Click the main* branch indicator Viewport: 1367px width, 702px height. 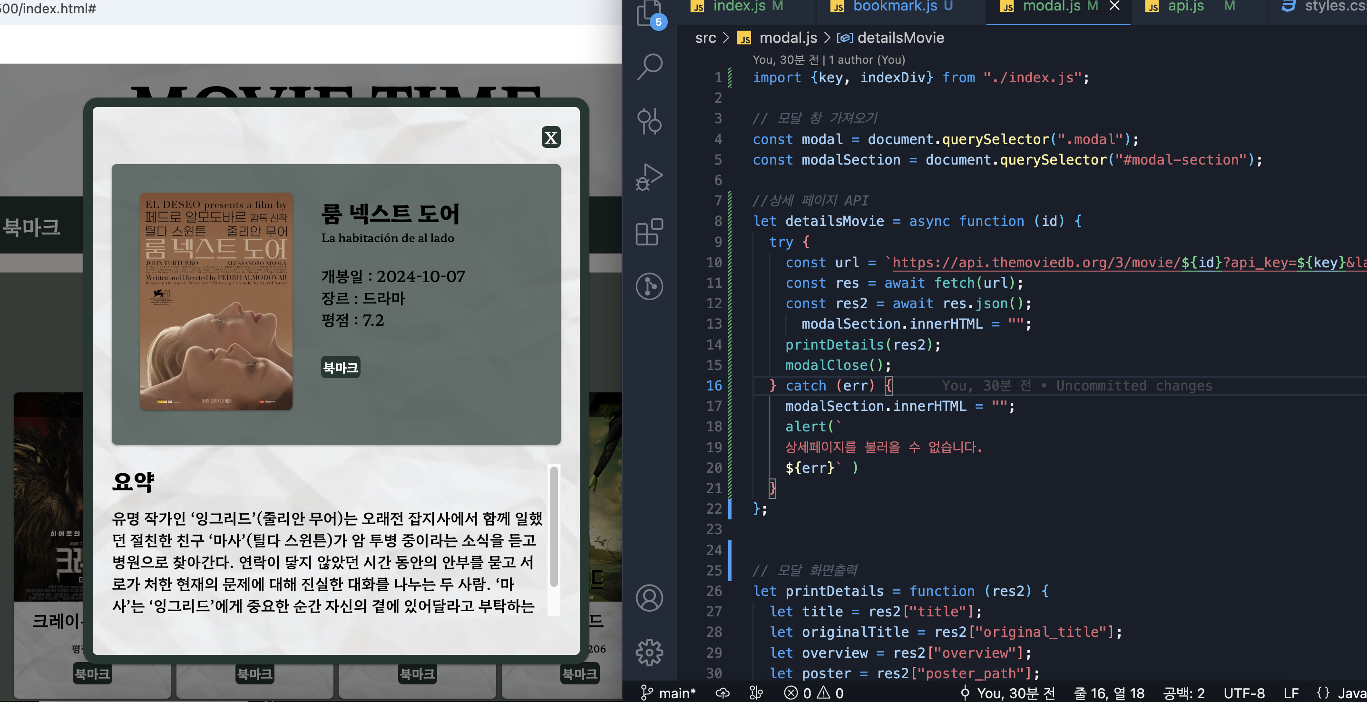pos(668,693)
